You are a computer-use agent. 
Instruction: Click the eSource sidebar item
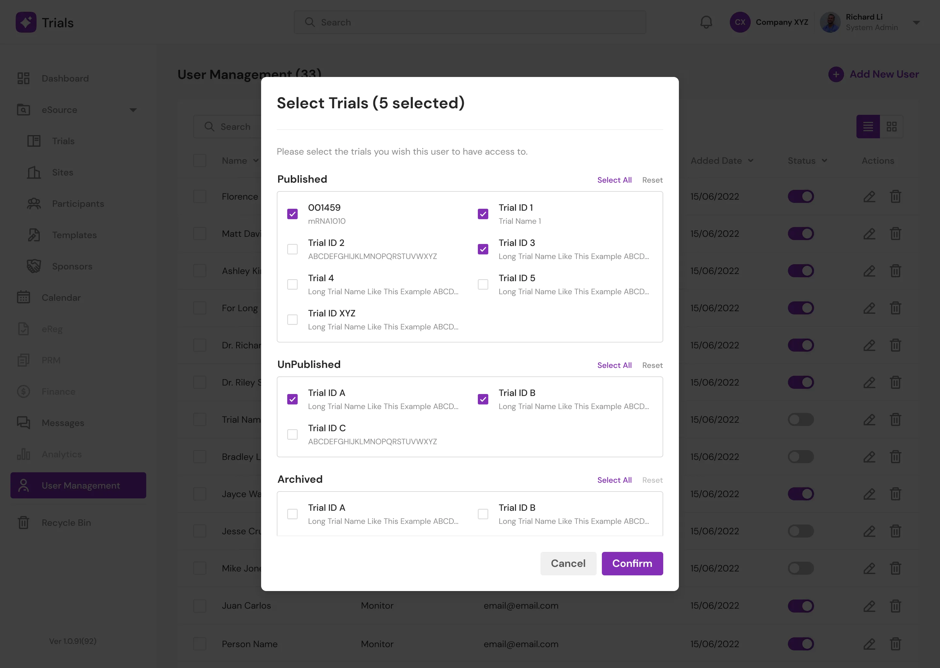point(78,110)
